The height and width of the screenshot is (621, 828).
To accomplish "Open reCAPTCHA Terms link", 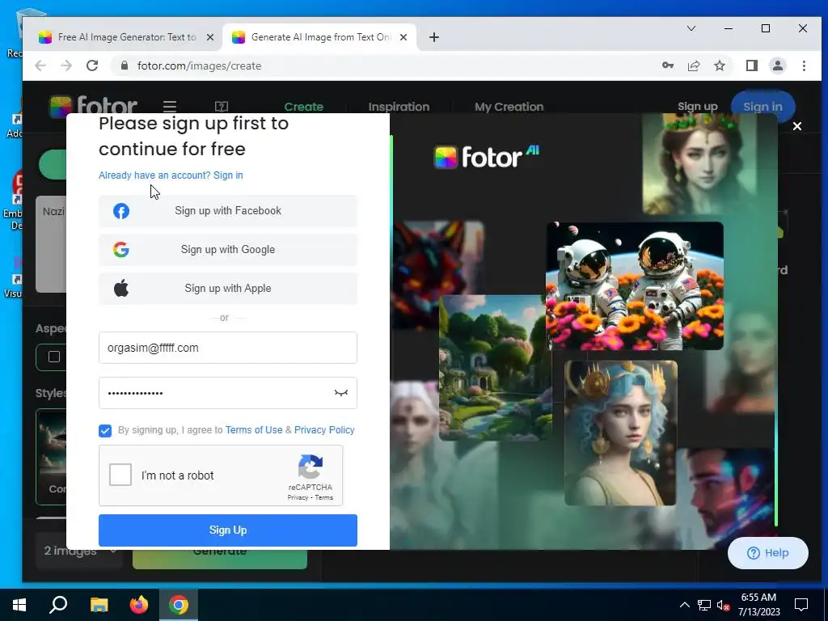I will coord(323,497).
